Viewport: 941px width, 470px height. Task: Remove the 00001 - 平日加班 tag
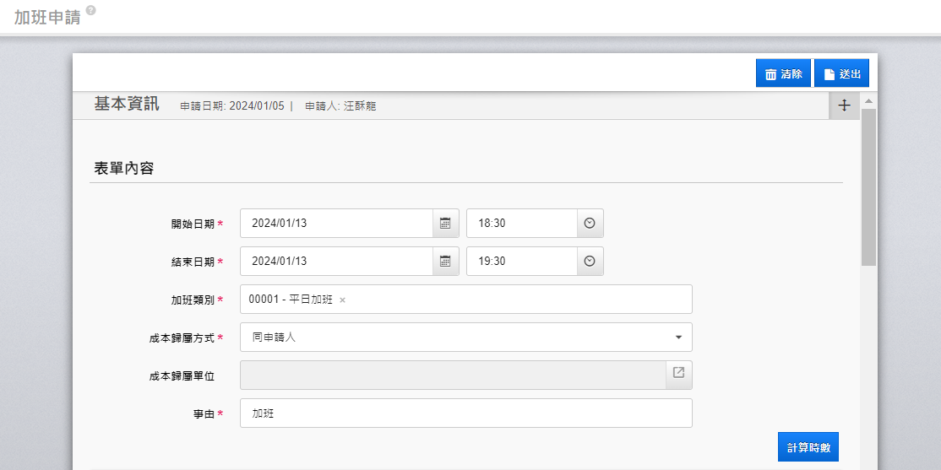coord(342,300)
